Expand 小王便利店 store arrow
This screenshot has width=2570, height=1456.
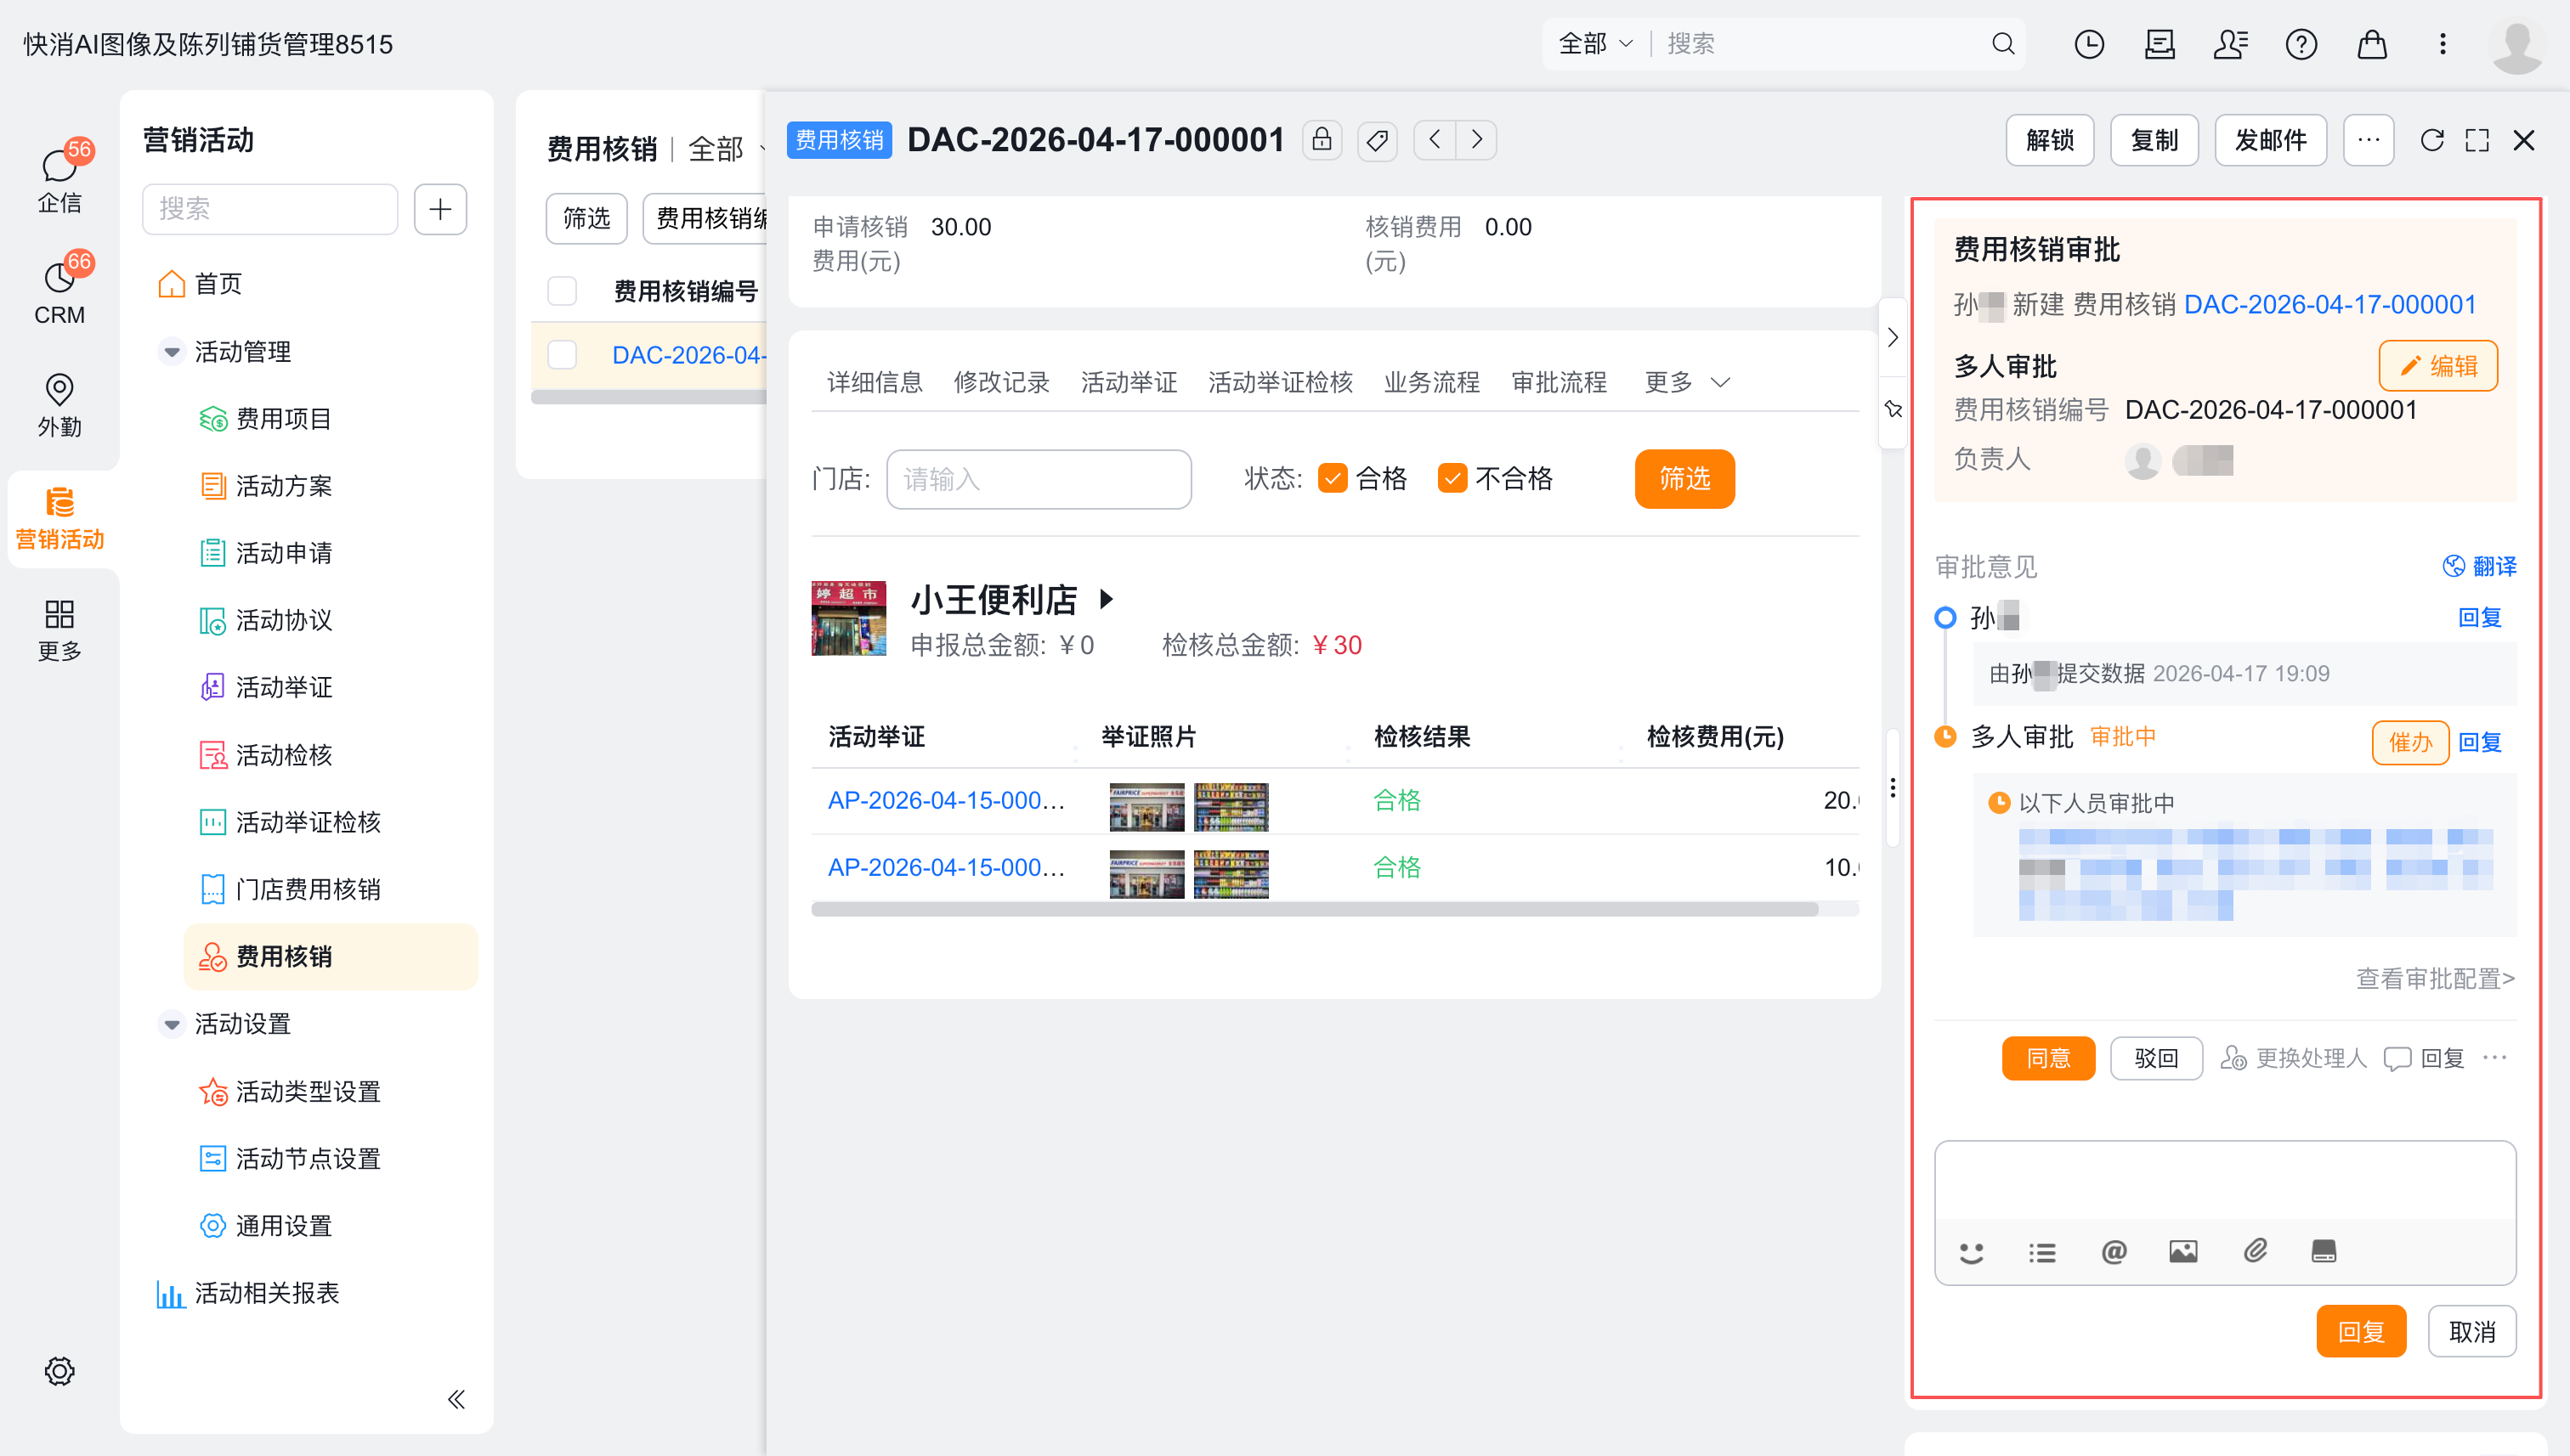[x=1106, y=599]
